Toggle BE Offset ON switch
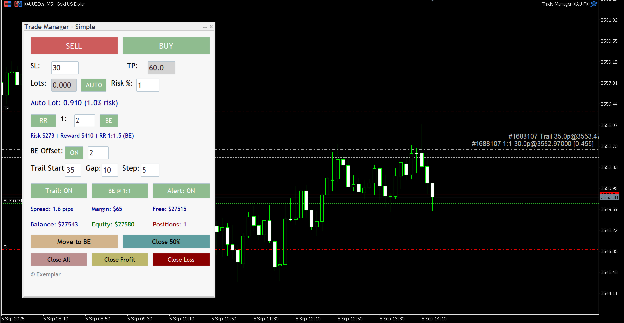624x323 pixels. coord(74,153)
